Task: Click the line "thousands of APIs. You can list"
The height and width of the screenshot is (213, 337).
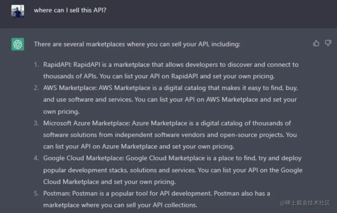Action: [x=159, y=76]
